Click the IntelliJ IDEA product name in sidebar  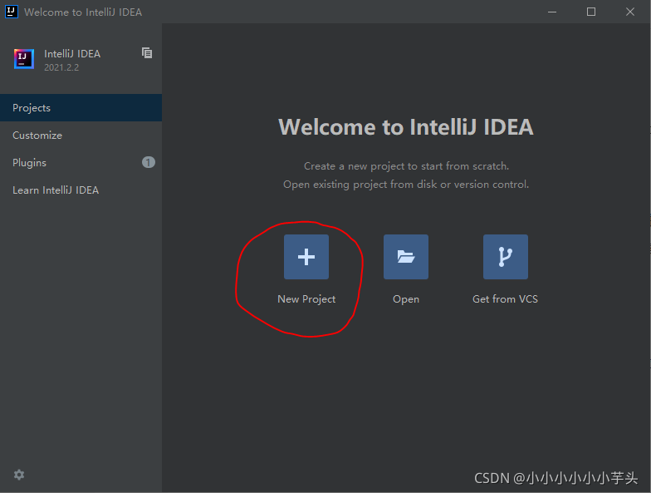point(72,53)
